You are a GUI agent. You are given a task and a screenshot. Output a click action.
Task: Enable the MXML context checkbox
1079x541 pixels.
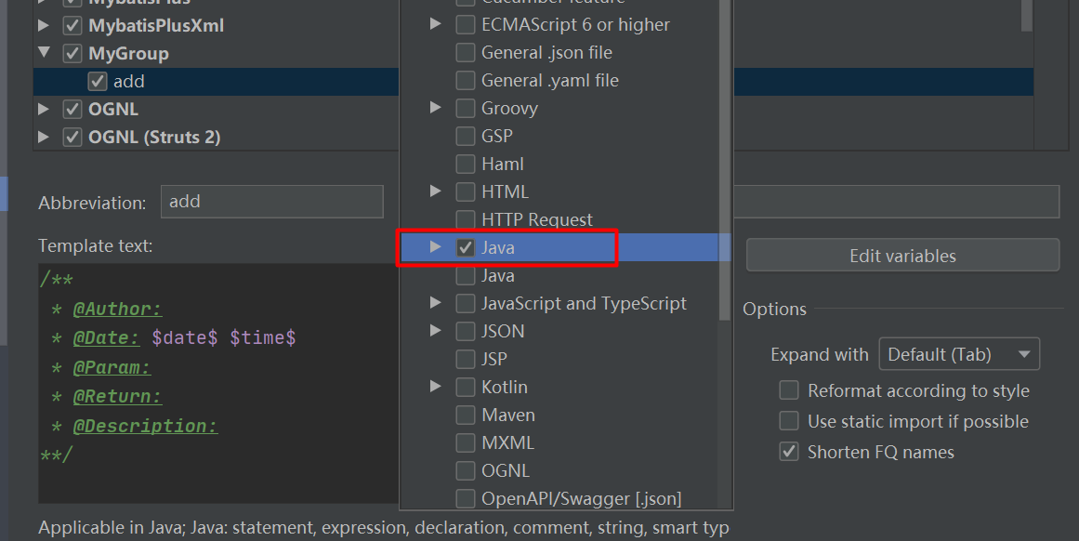(466, 442)
